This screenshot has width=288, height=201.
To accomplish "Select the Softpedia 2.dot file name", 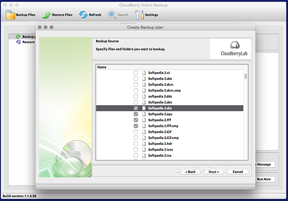I will point(160,102).
